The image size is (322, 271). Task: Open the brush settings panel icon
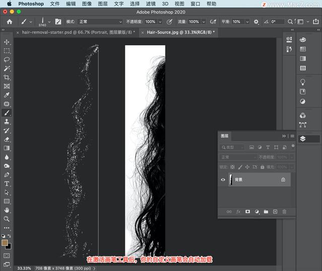[x=58, y=22]
